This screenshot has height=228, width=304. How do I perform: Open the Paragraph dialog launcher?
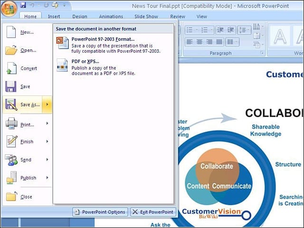pos(262,53)
